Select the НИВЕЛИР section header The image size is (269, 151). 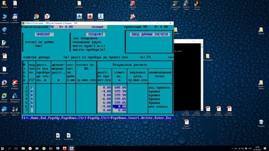pyautogui.click(x=44, y=34)
